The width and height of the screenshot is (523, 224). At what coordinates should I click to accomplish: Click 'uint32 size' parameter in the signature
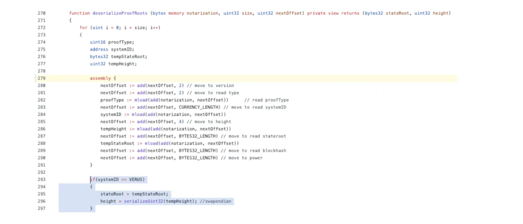238,13
